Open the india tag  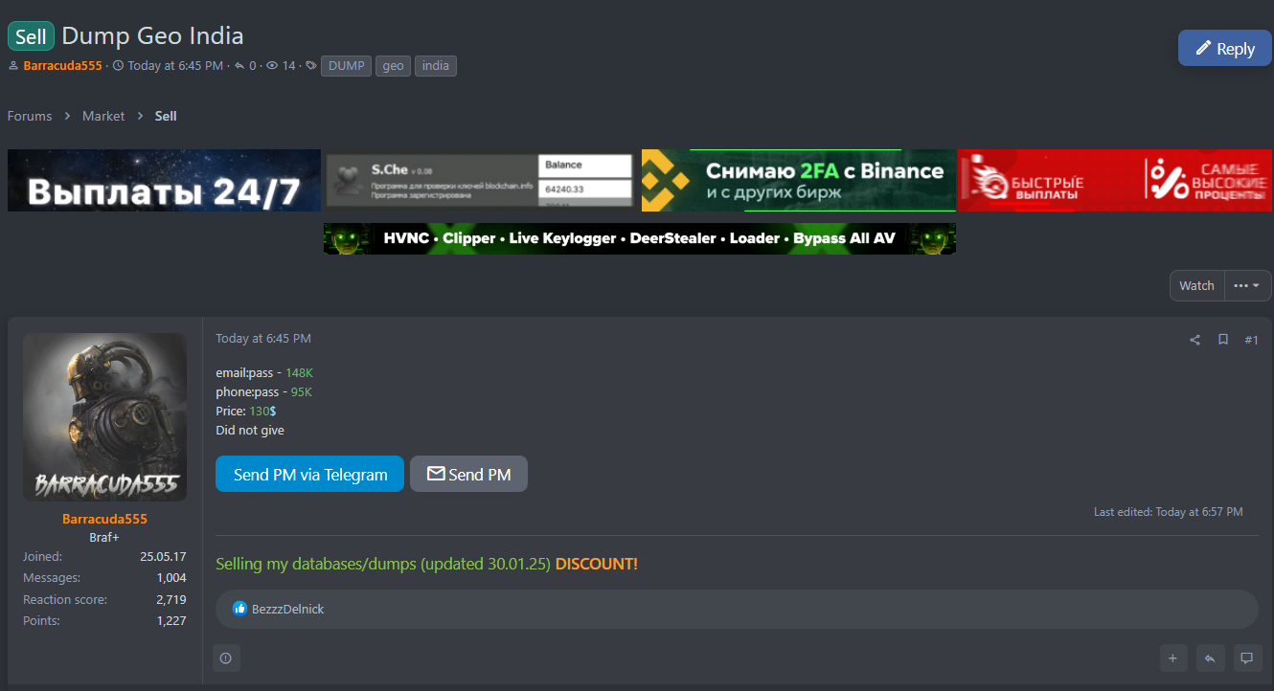(435, 66)
